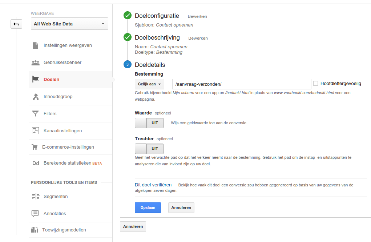Click the blue step 3 circle
371x242 pixels.
coord(128,64)
